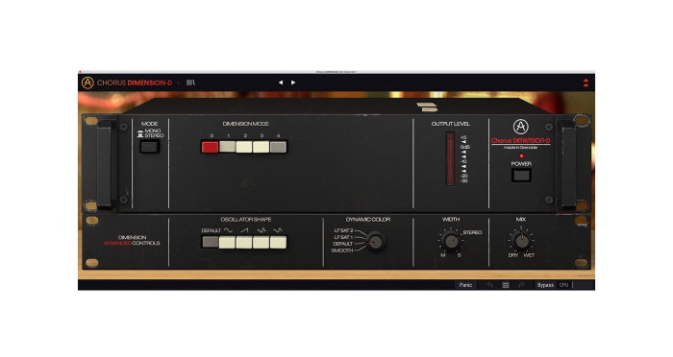The width and height of the screenshot is (673, 357).
Task: Open the edit history list icon
Action: point(506,285)
